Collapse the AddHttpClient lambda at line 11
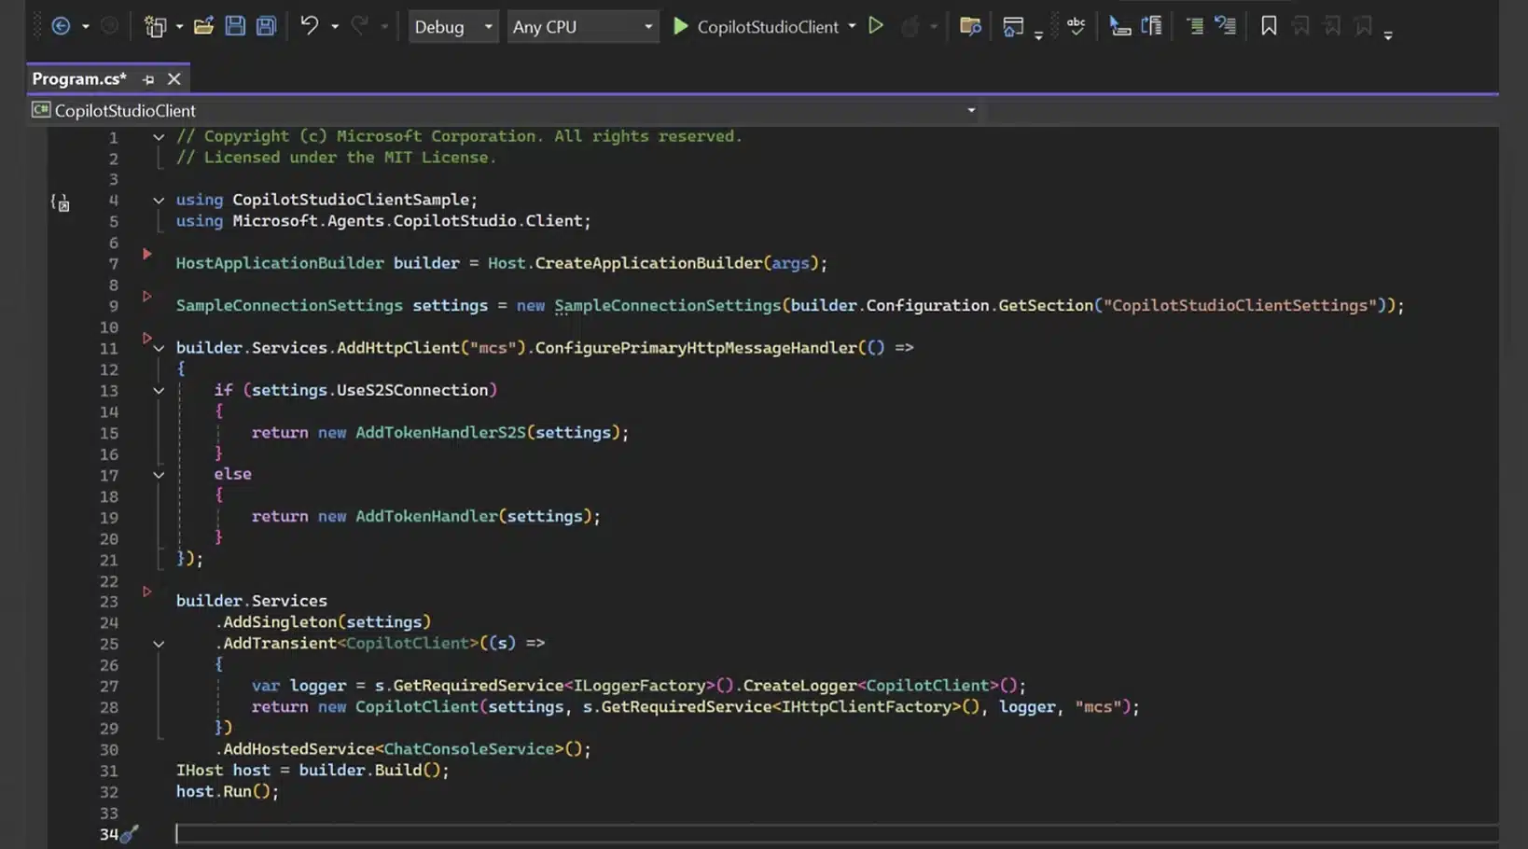This screenshot has height=849, width=1528. pyautogui.click(x=159, y=348)
